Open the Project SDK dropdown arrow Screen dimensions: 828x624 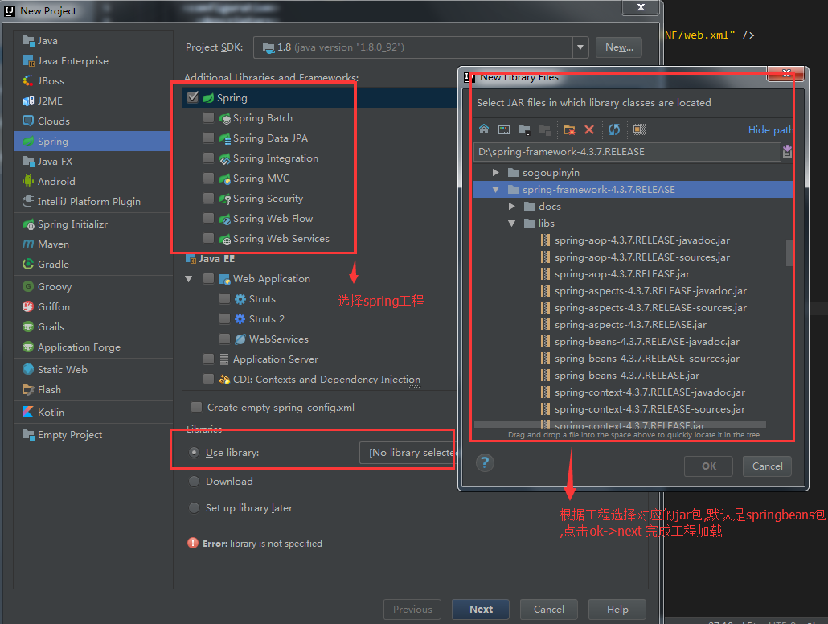click(580, 47)
